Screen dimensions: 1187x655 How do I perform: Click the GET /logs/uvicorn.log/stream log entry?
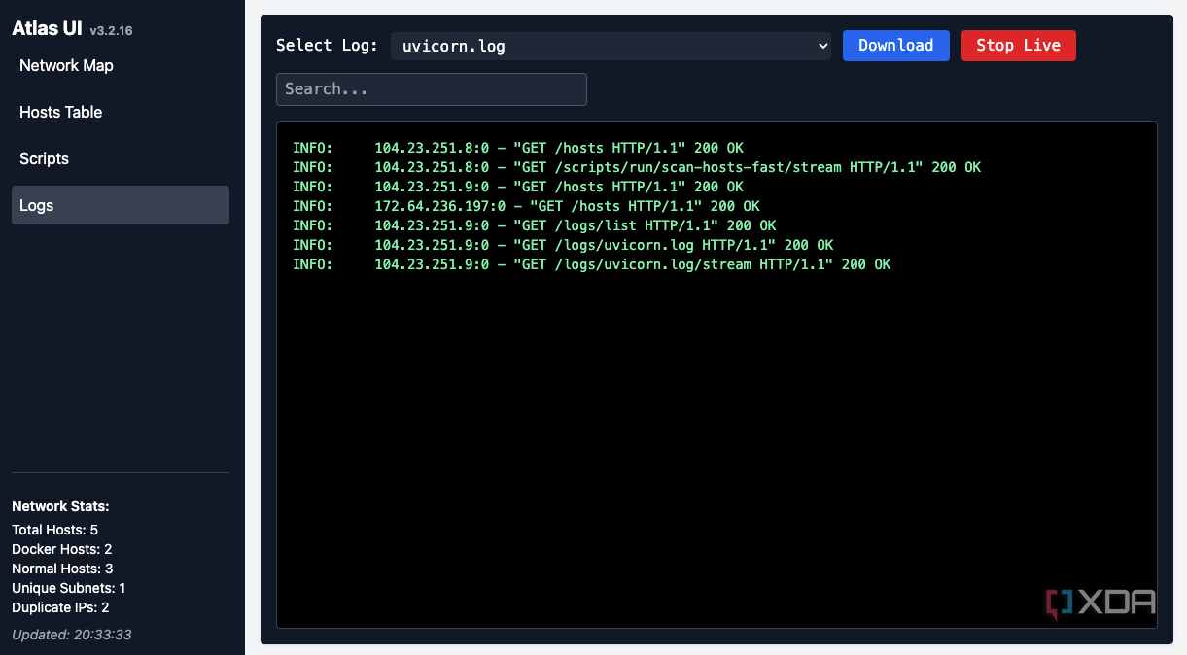pyautogui.click(x=591, y=264)
